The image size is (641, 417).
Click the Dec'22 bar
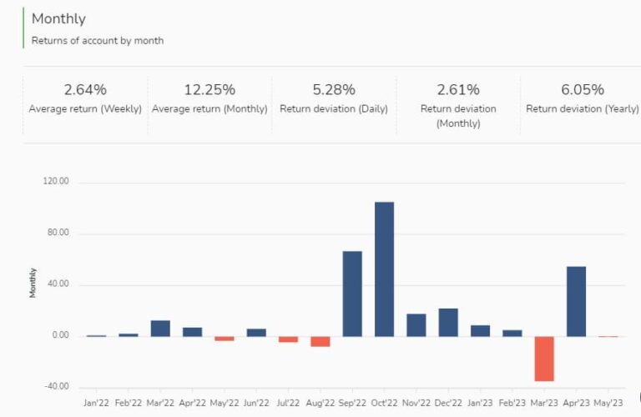pyautogui.click(x=448, y=322)
